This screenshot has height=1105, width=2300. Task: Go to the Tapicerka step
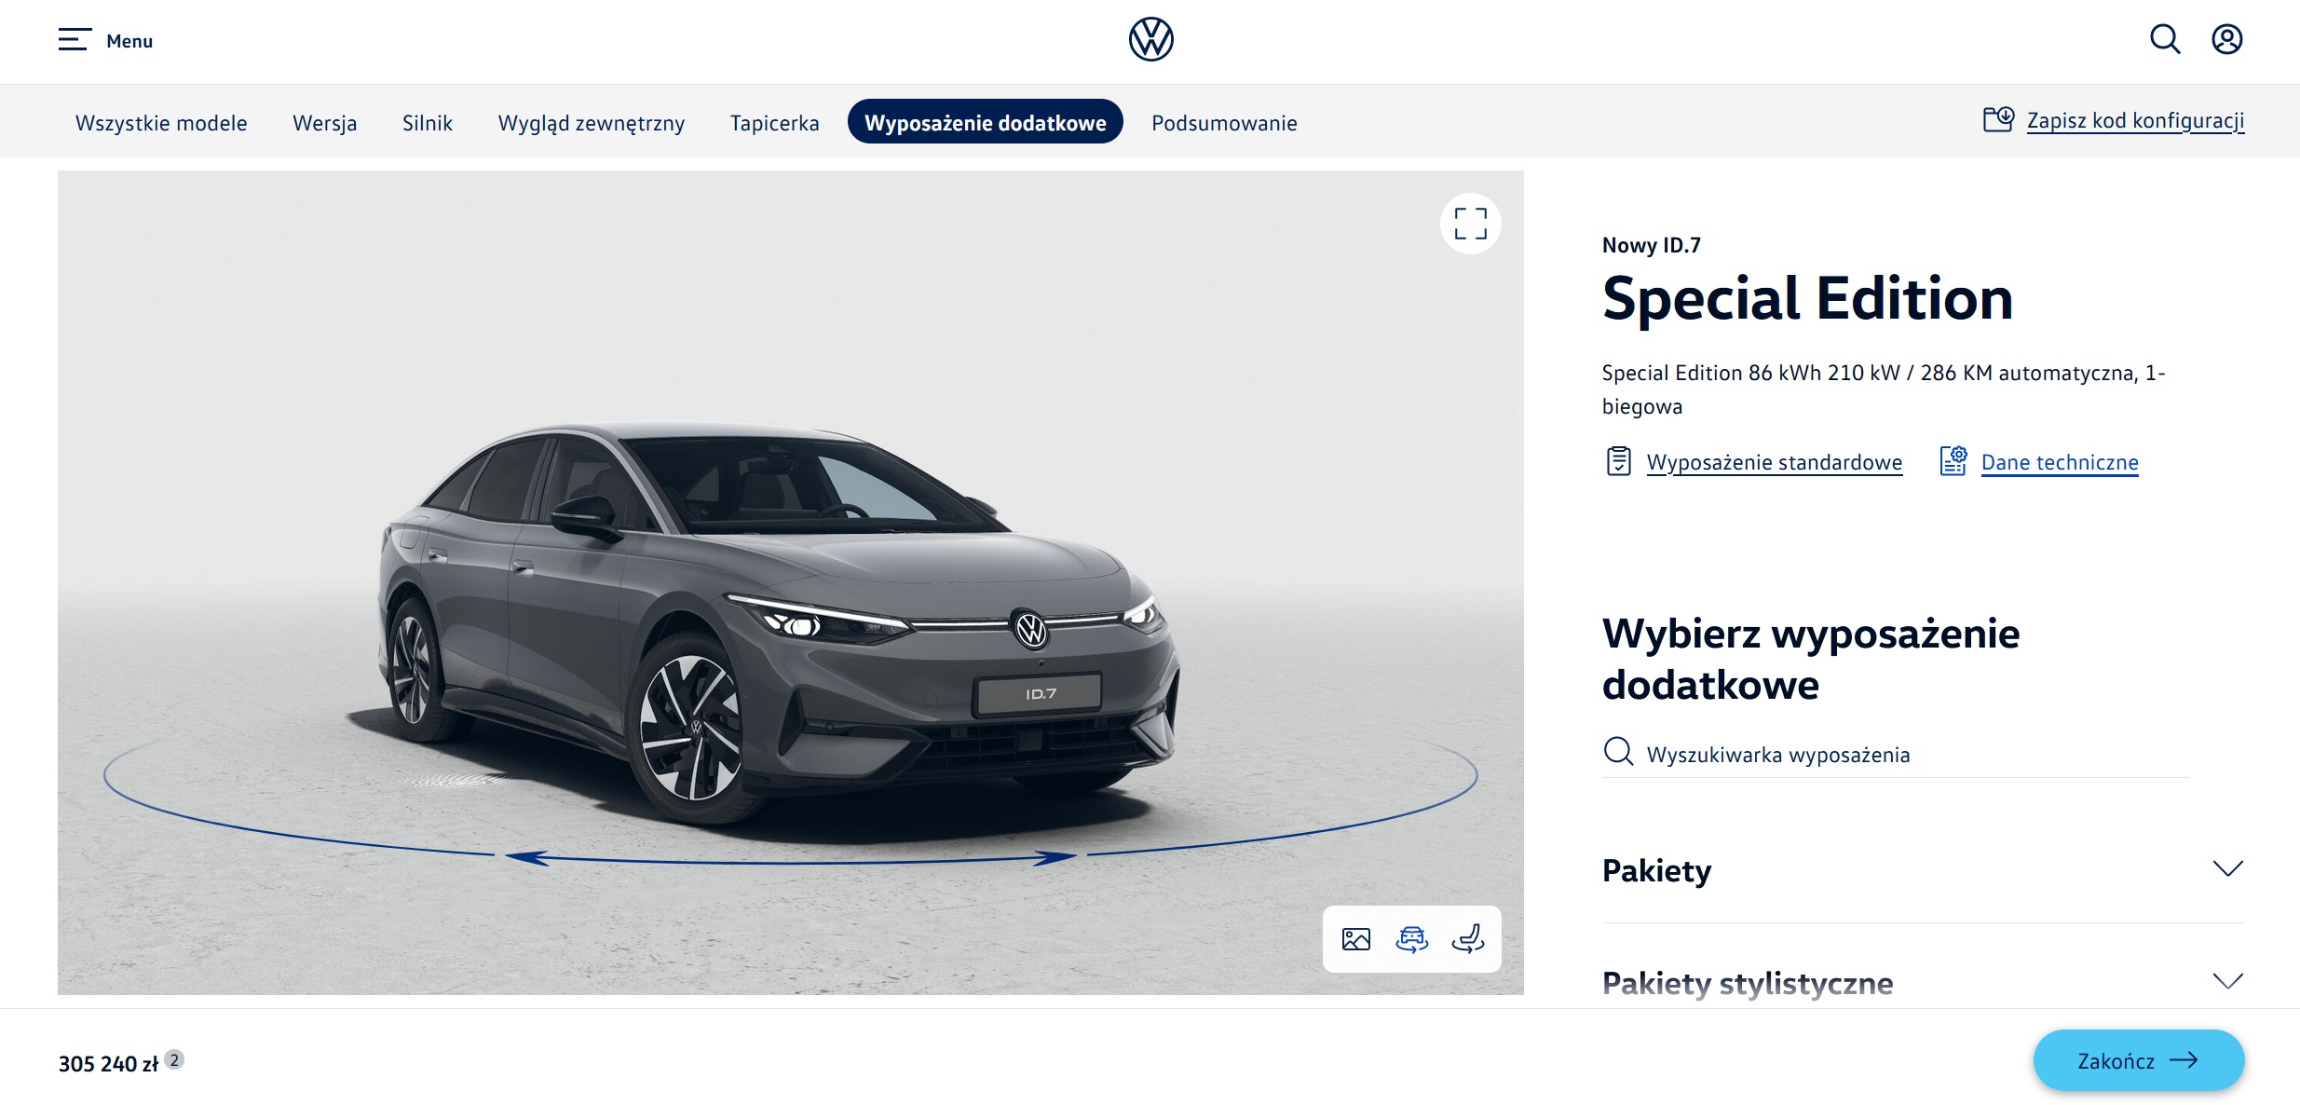pyautogui.click(x=774, y=122)
